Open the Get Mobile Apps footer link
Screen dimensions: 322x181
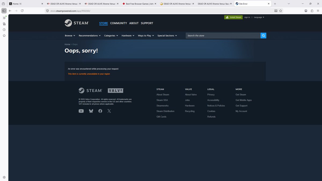click(244, 100)
